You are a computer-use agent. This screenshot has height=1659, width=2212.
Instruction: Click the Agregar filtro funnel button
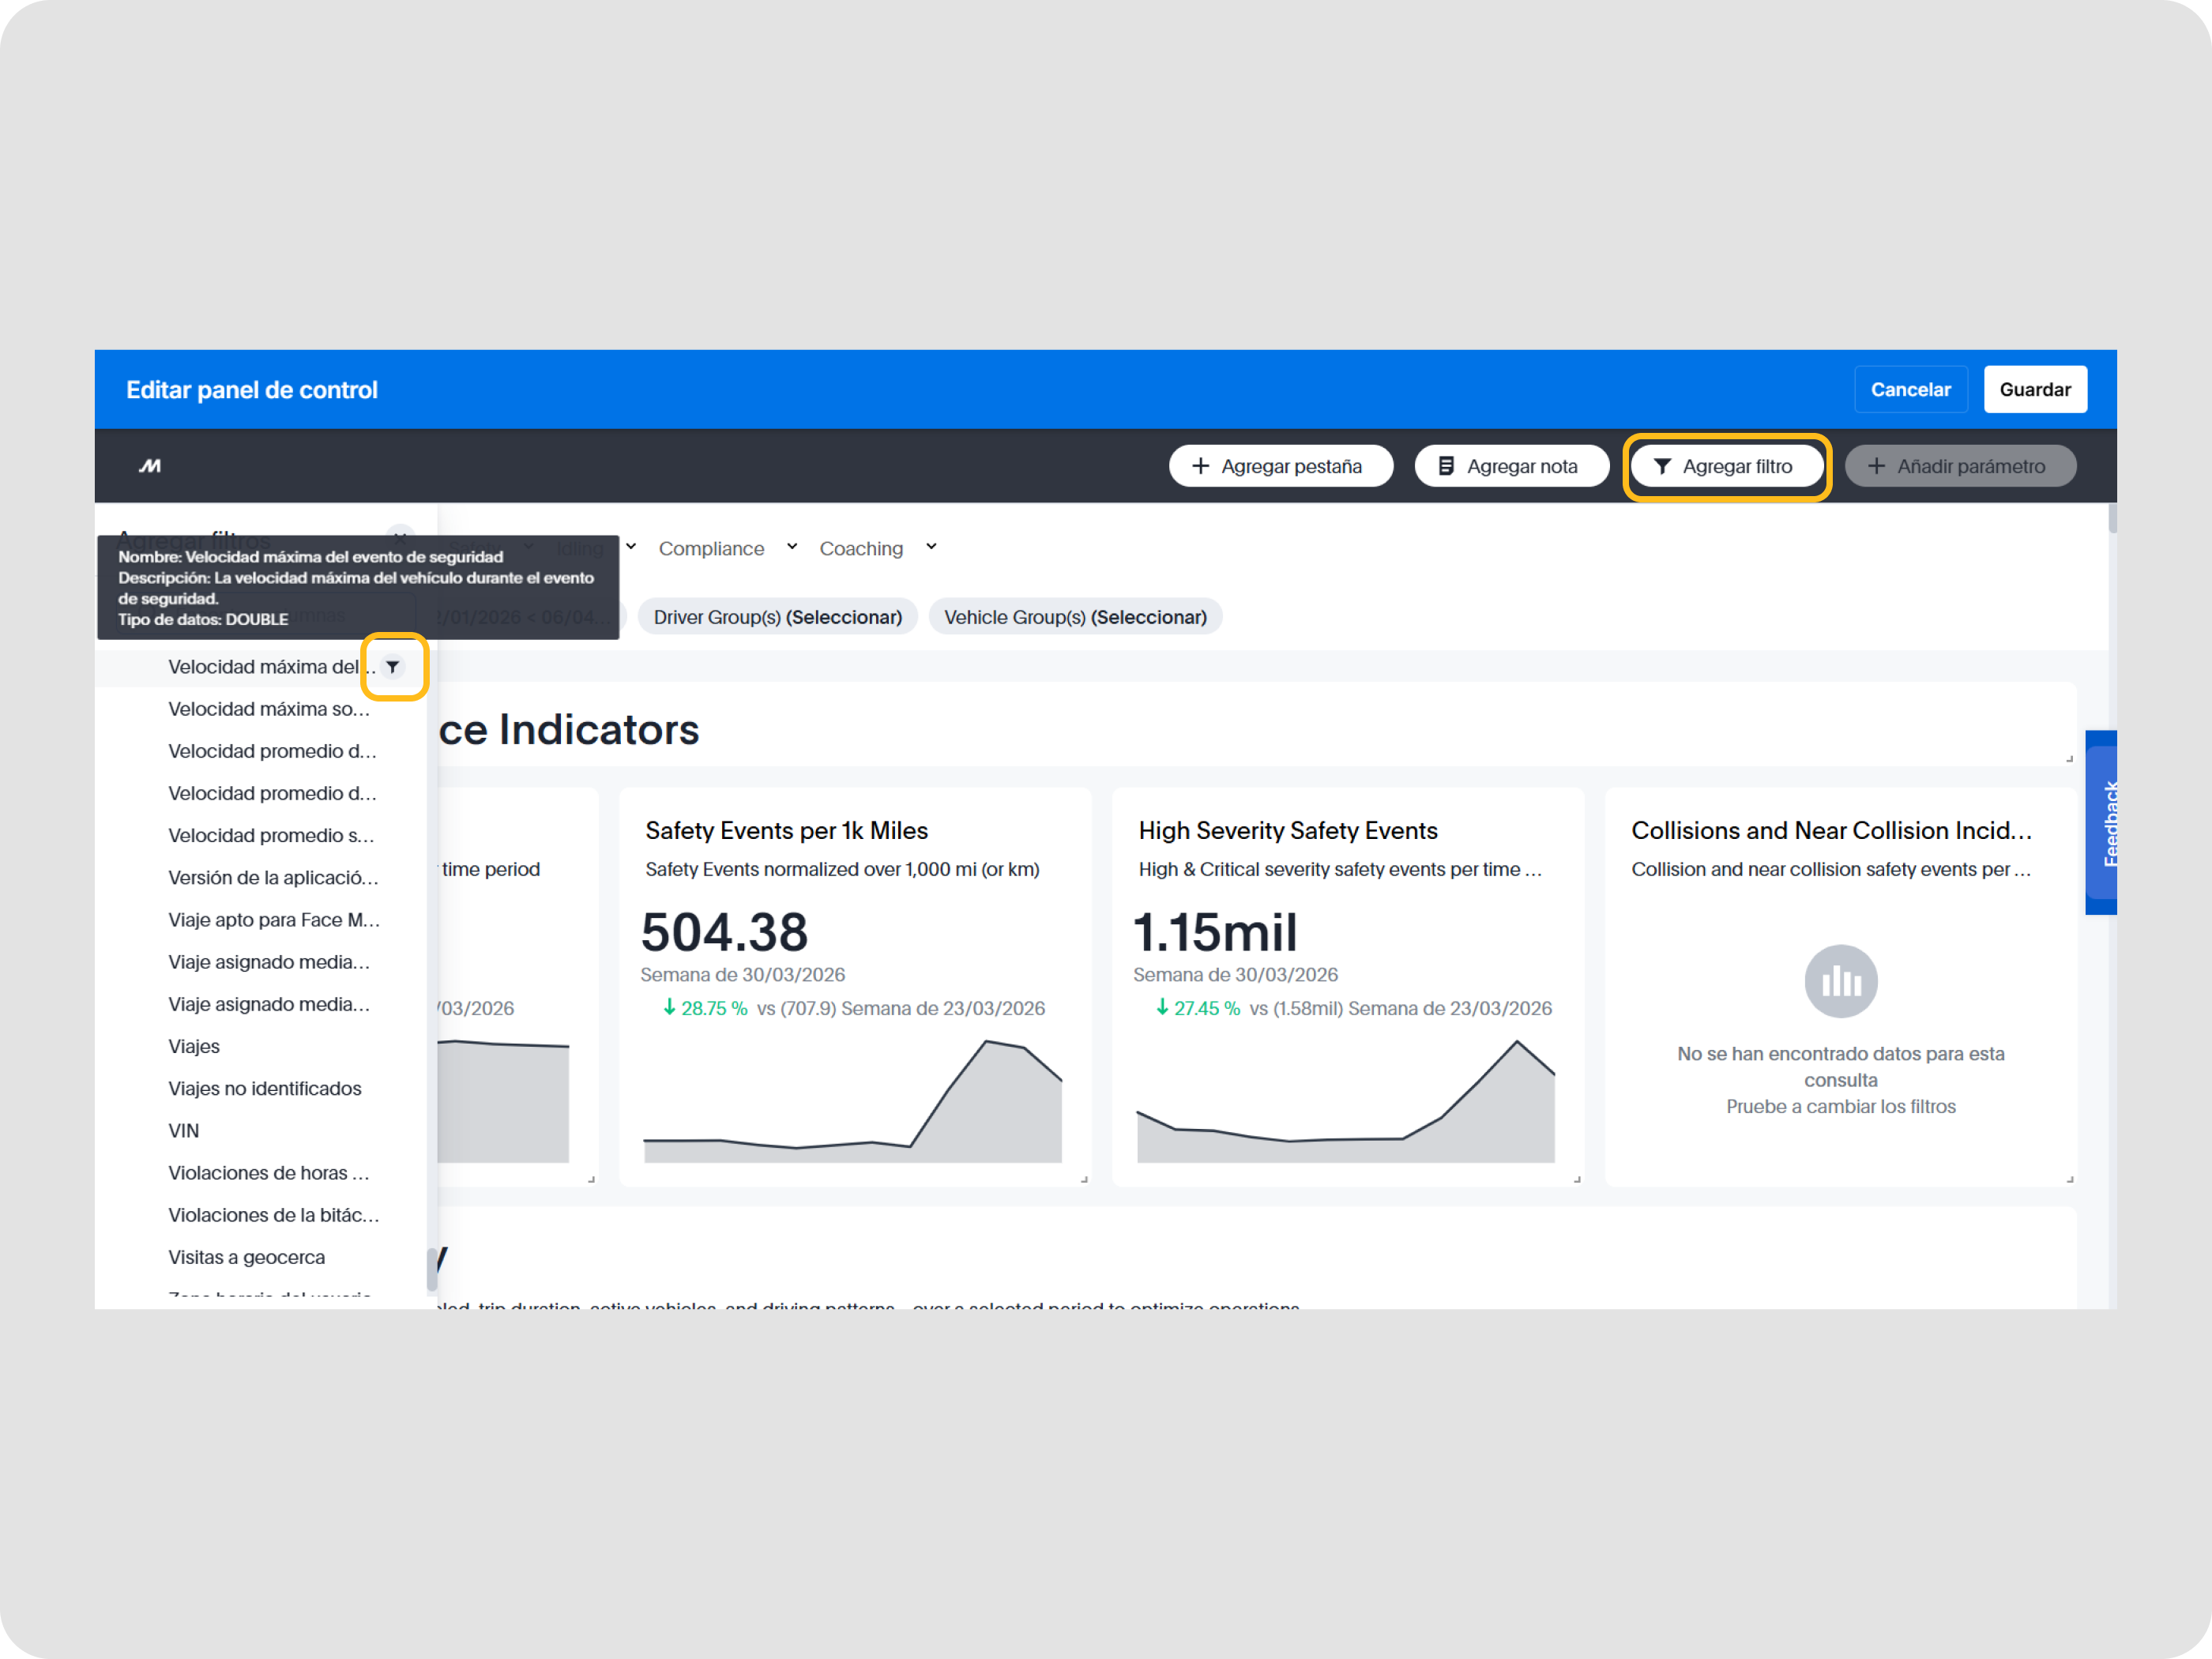click(x=1725, y=466)
